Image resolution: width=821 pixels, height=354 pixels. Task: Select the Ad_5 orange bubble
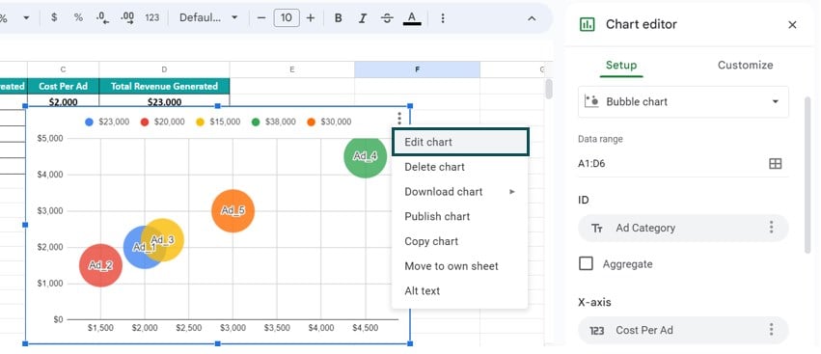click(x=233, y=210)
